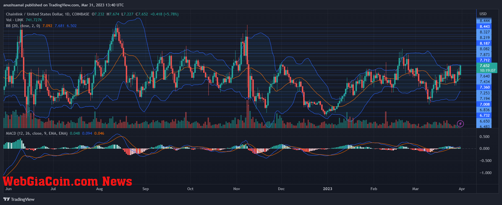Click the 0.000 MACD axis value

(484, 148)
